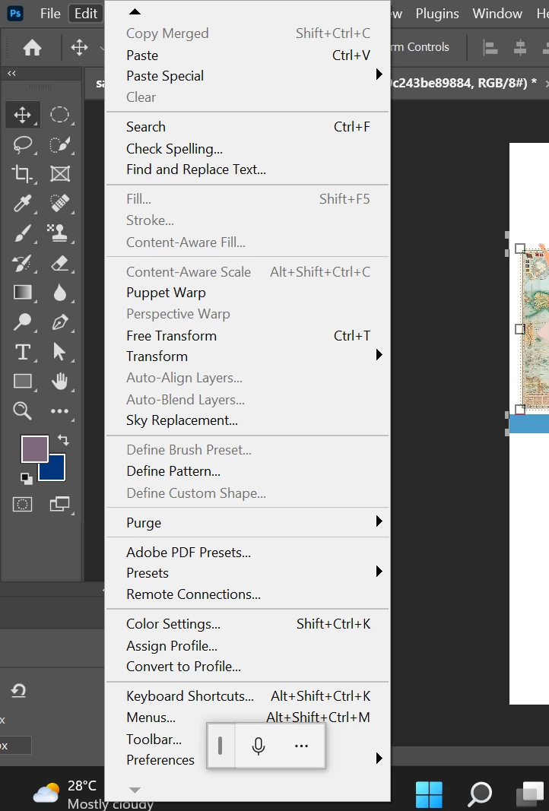The image size is (549, 811).
Task: Choose Check Spelling
Action: tap(248, 149)
